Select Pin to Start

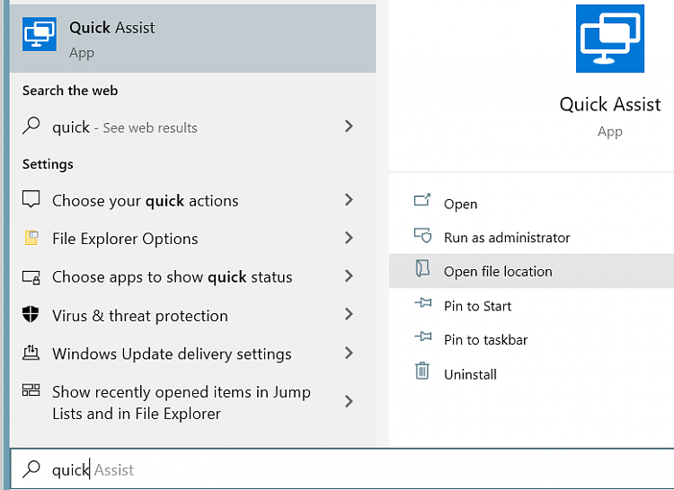pos(531,305)
